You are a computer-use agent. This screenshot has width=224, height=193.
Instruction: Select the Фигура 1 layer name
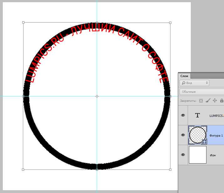[216, 136]
